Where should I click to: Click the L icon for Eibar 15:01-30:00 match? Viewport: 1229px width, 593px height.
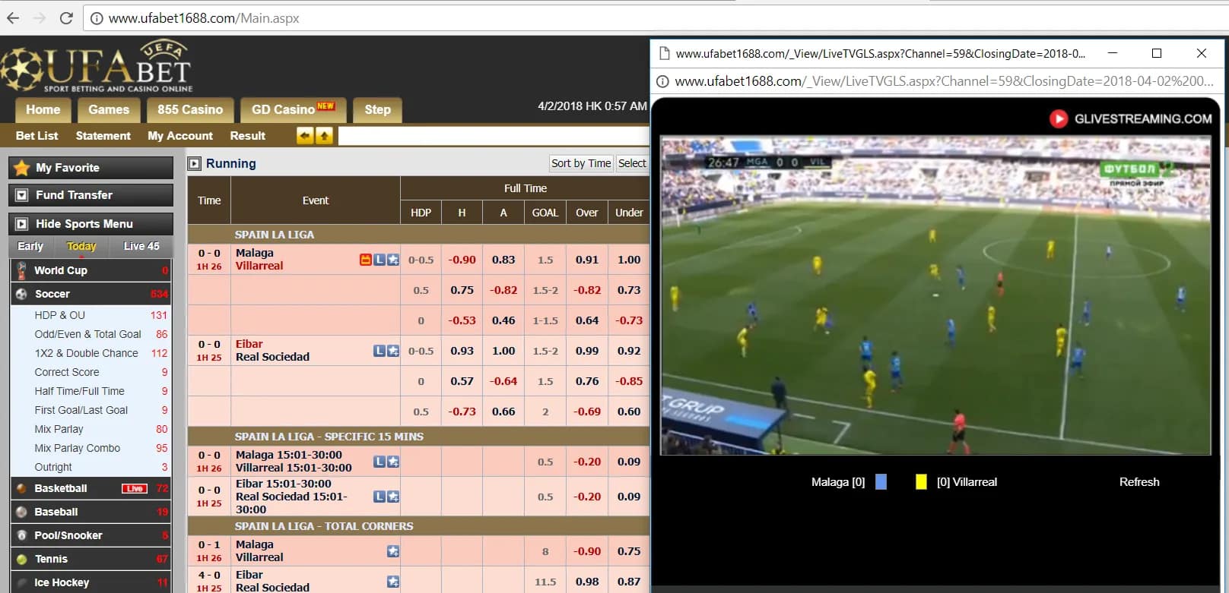(379, 497)
